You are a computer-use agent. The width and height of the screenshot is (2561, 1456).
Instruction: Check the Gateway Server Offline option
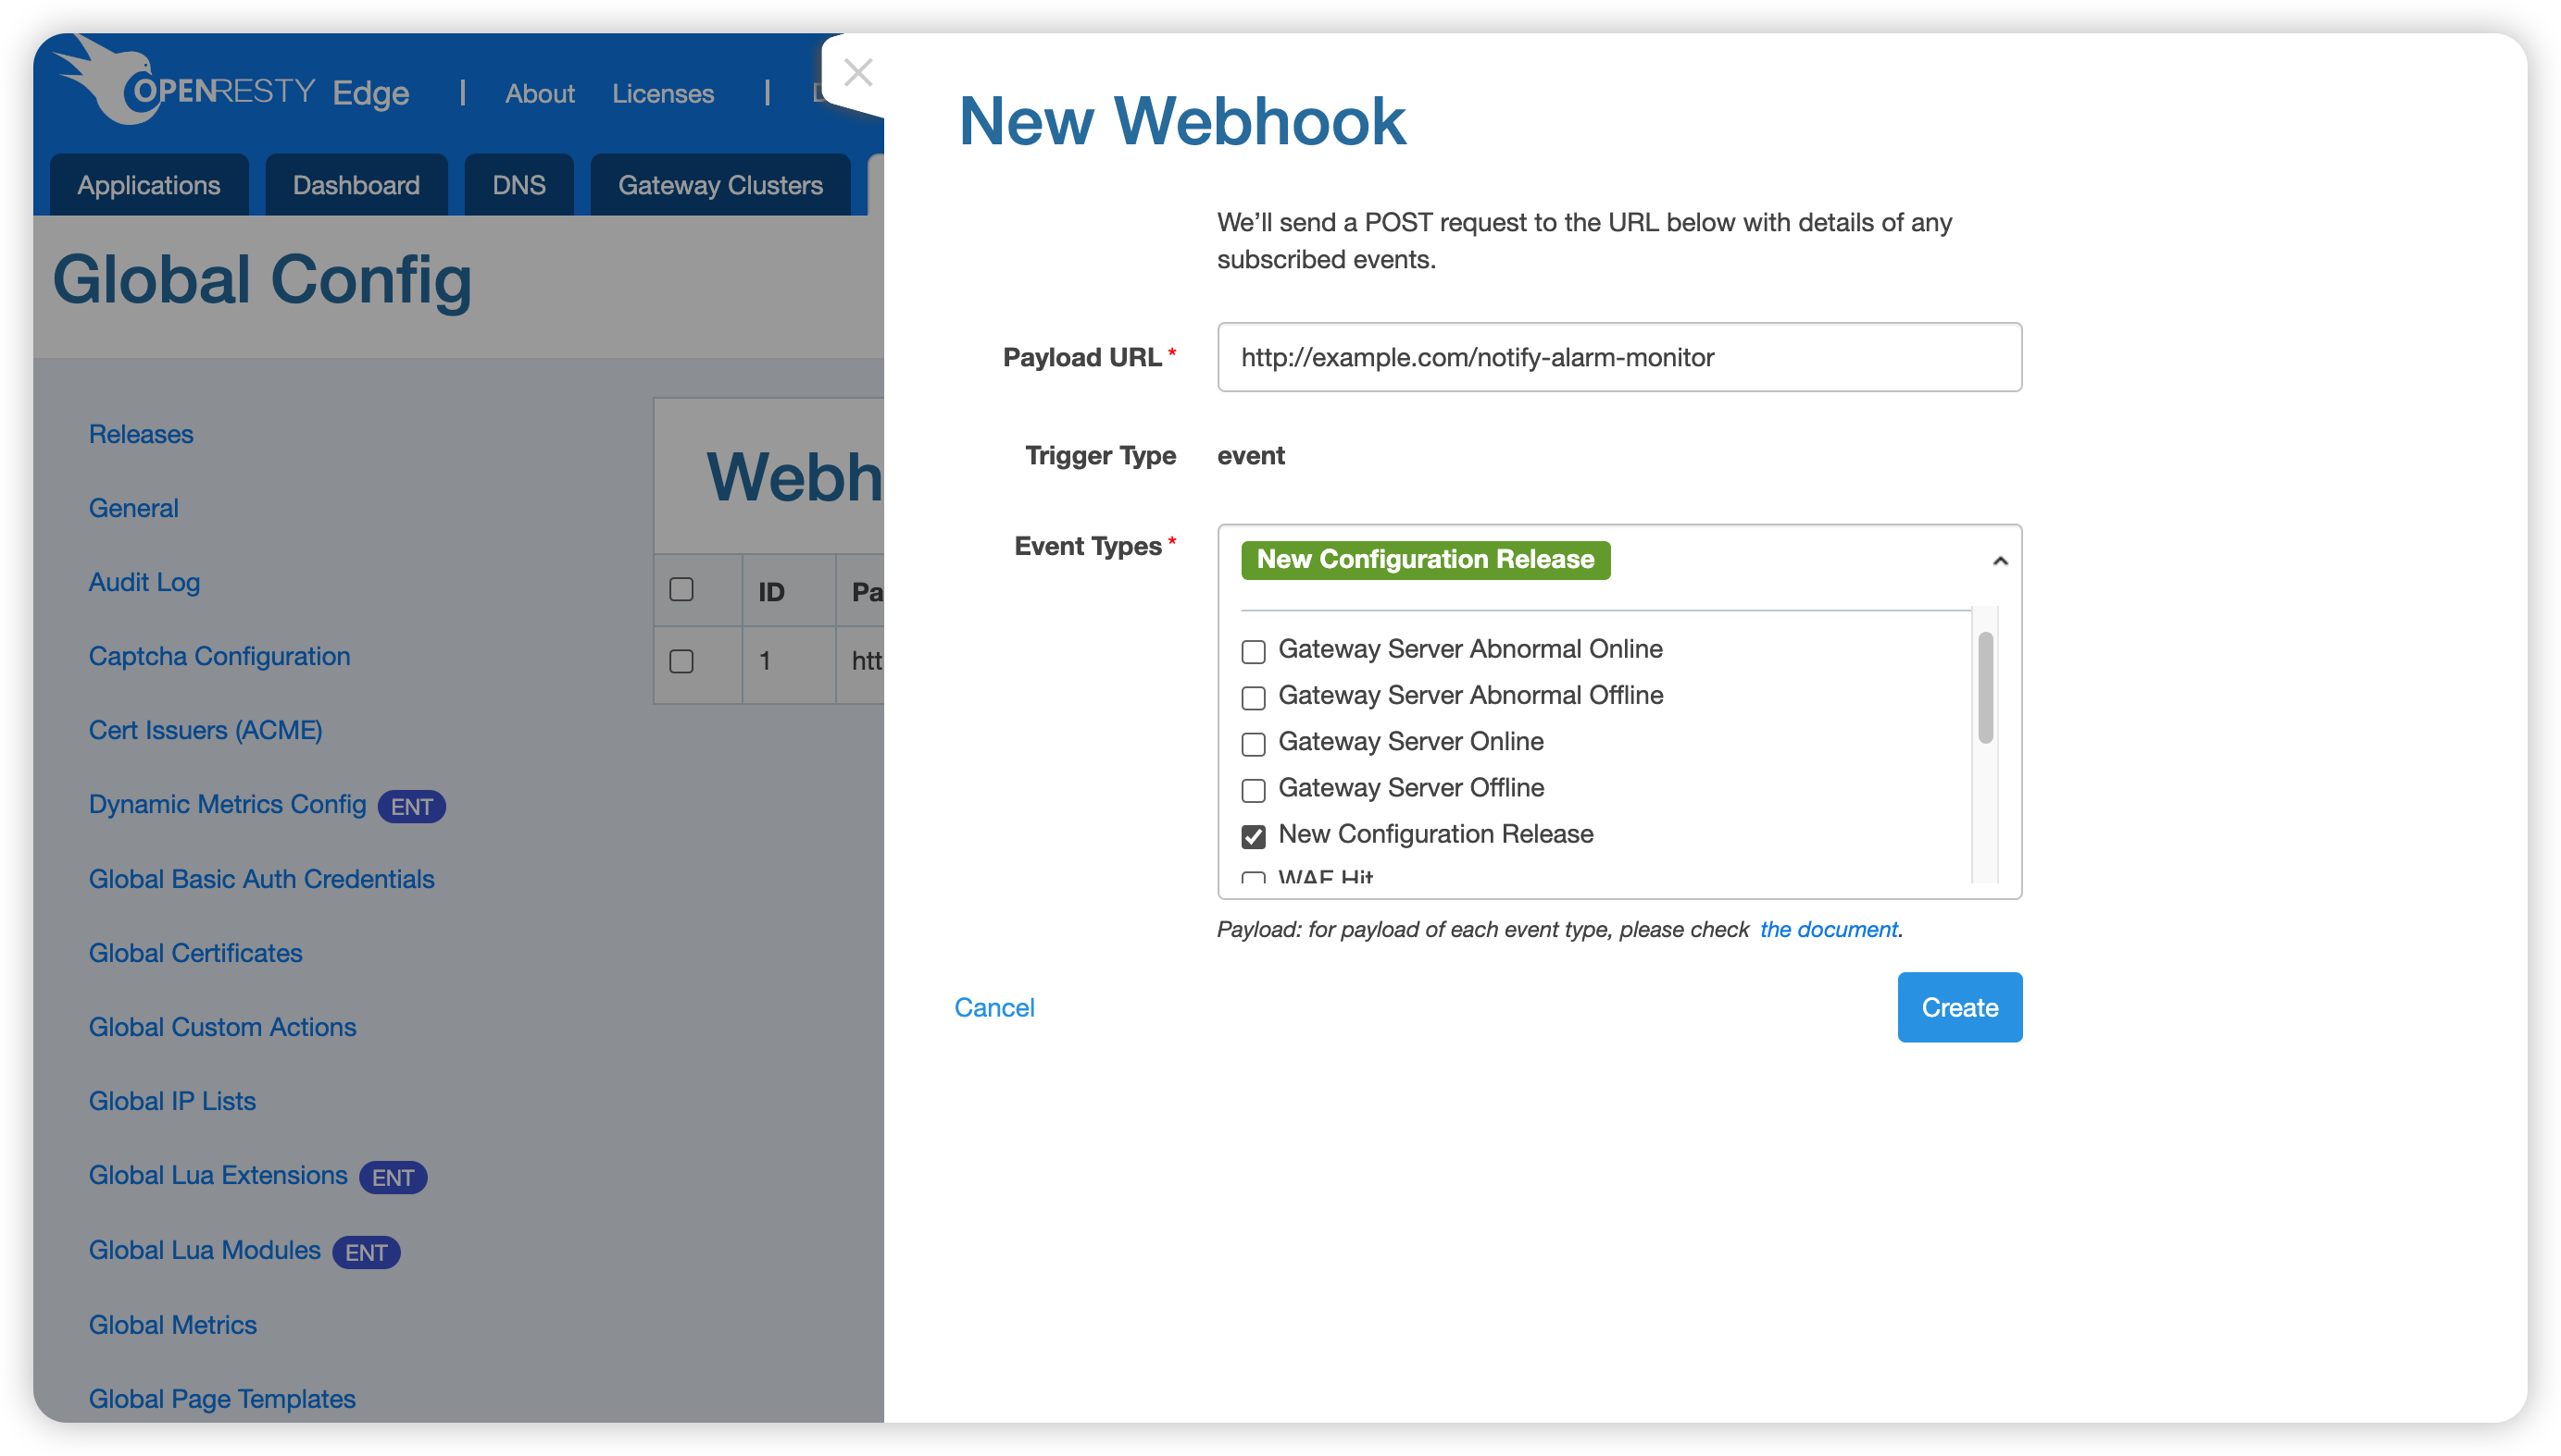tap(1253, 789)
